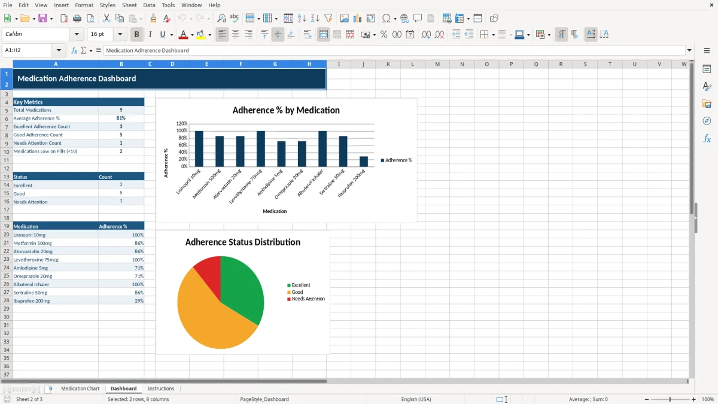
Task: Click the Copy icon in toolbar
Action: click(x=120, y=19)
